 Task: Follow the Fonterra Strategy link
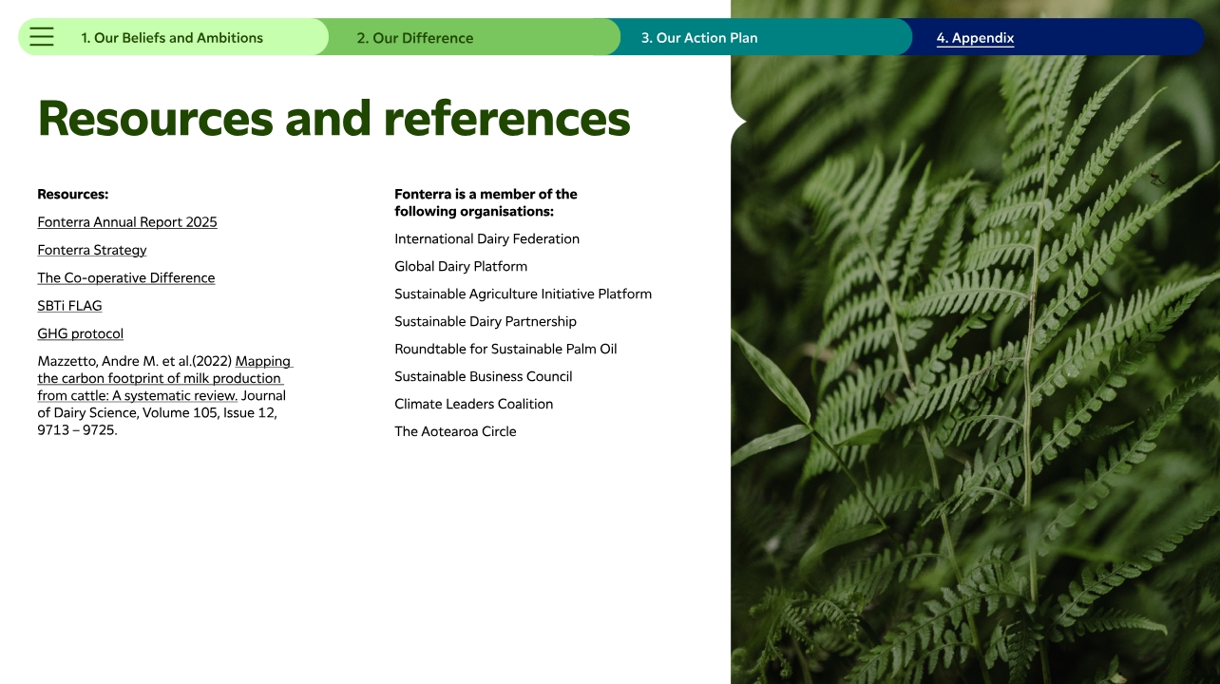(x=92, y=250)
